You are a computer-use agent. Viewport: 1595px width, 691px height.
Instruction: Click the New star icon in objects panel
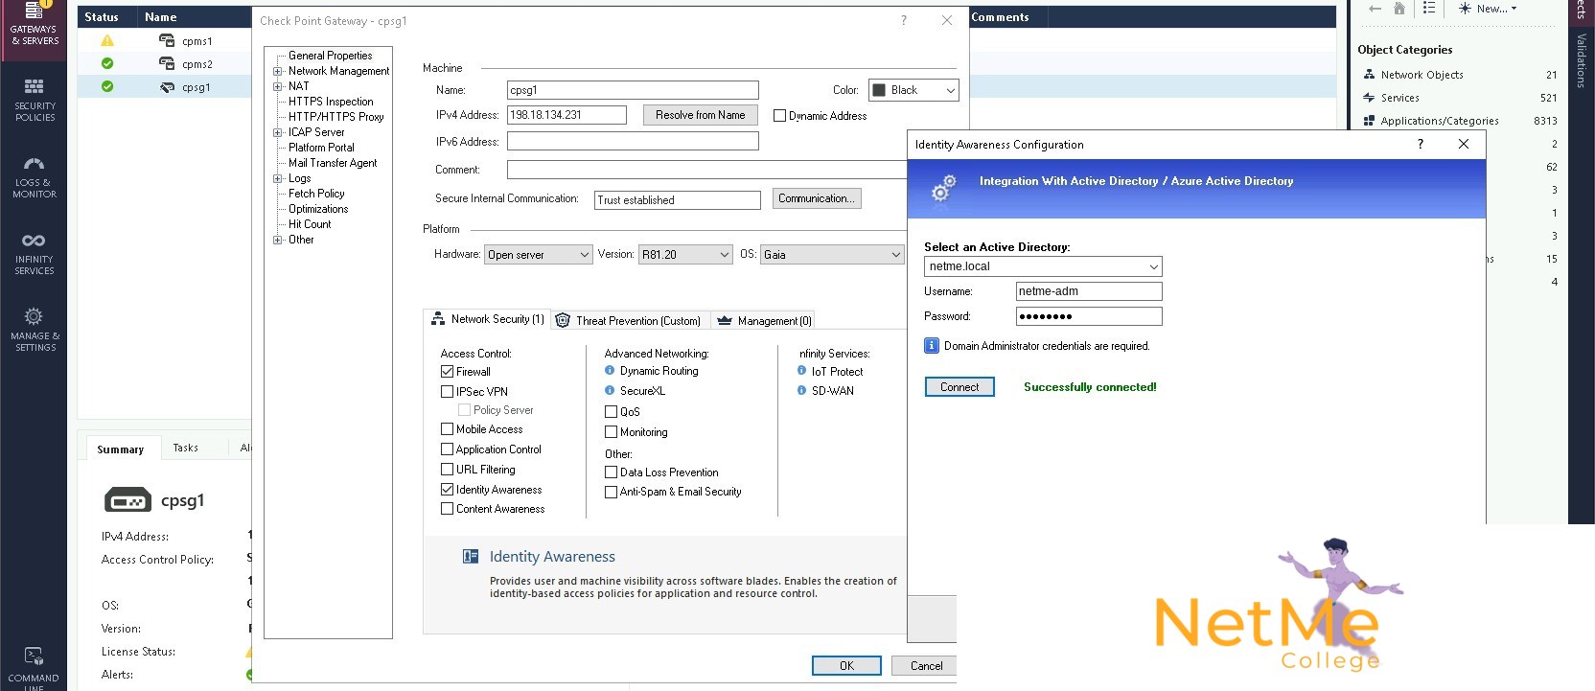click(x=1464, y=9)
